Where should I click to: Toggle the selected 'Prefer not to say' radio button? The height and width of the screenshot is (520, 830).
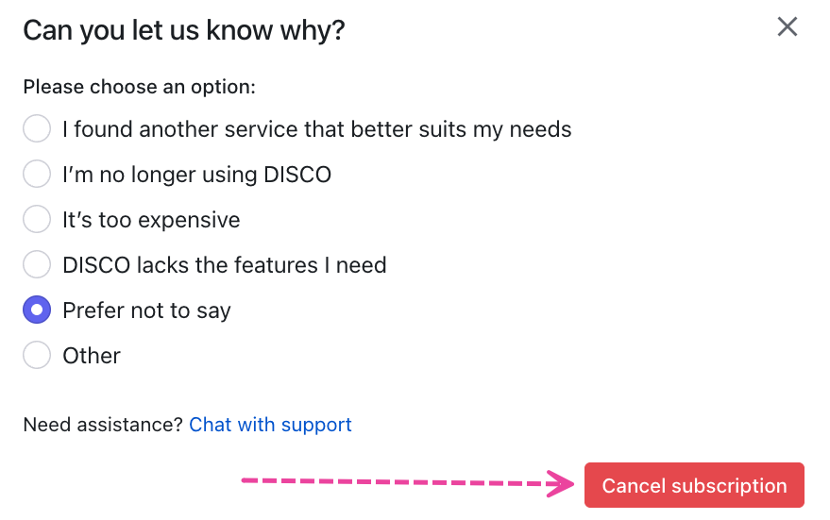(x=37, y=310)
